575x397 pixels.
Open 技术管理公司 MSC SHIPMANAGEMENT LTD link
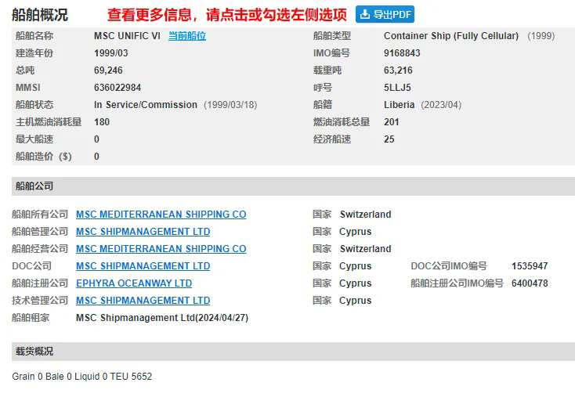(x=143, y=301)
